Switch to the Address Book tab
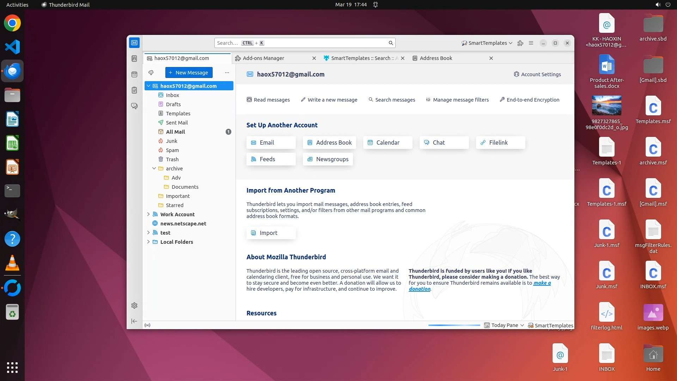677x381 pixels. pos(436,58)
